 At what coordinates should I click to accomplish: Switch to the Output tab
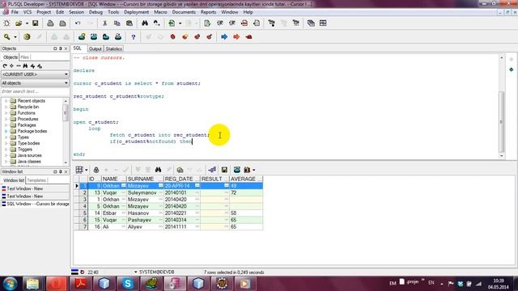96,48
